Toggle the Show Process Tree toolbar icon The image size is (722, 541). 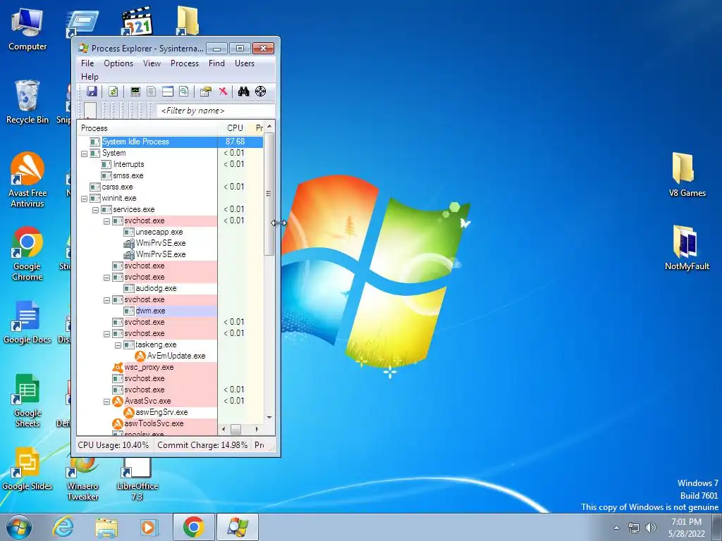[151, 91]
